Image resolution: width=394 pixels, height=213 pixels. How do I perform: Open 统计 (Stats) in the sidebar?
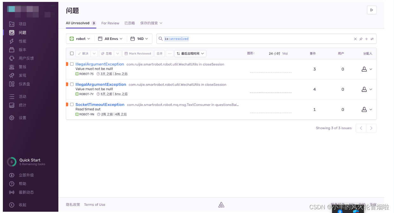click(x=18, y=105)
